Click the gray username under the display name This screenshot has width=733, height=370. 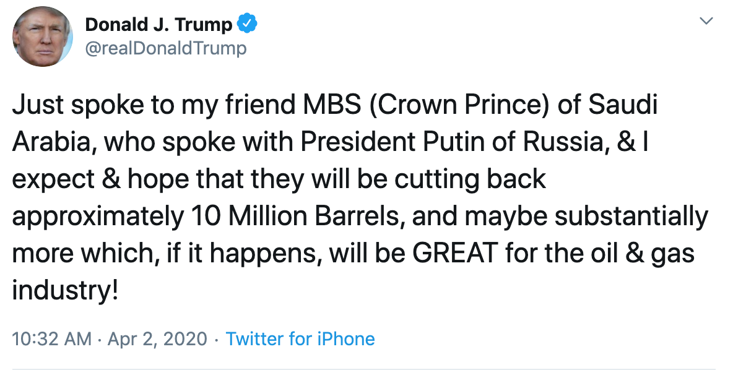tap(167, 48)
